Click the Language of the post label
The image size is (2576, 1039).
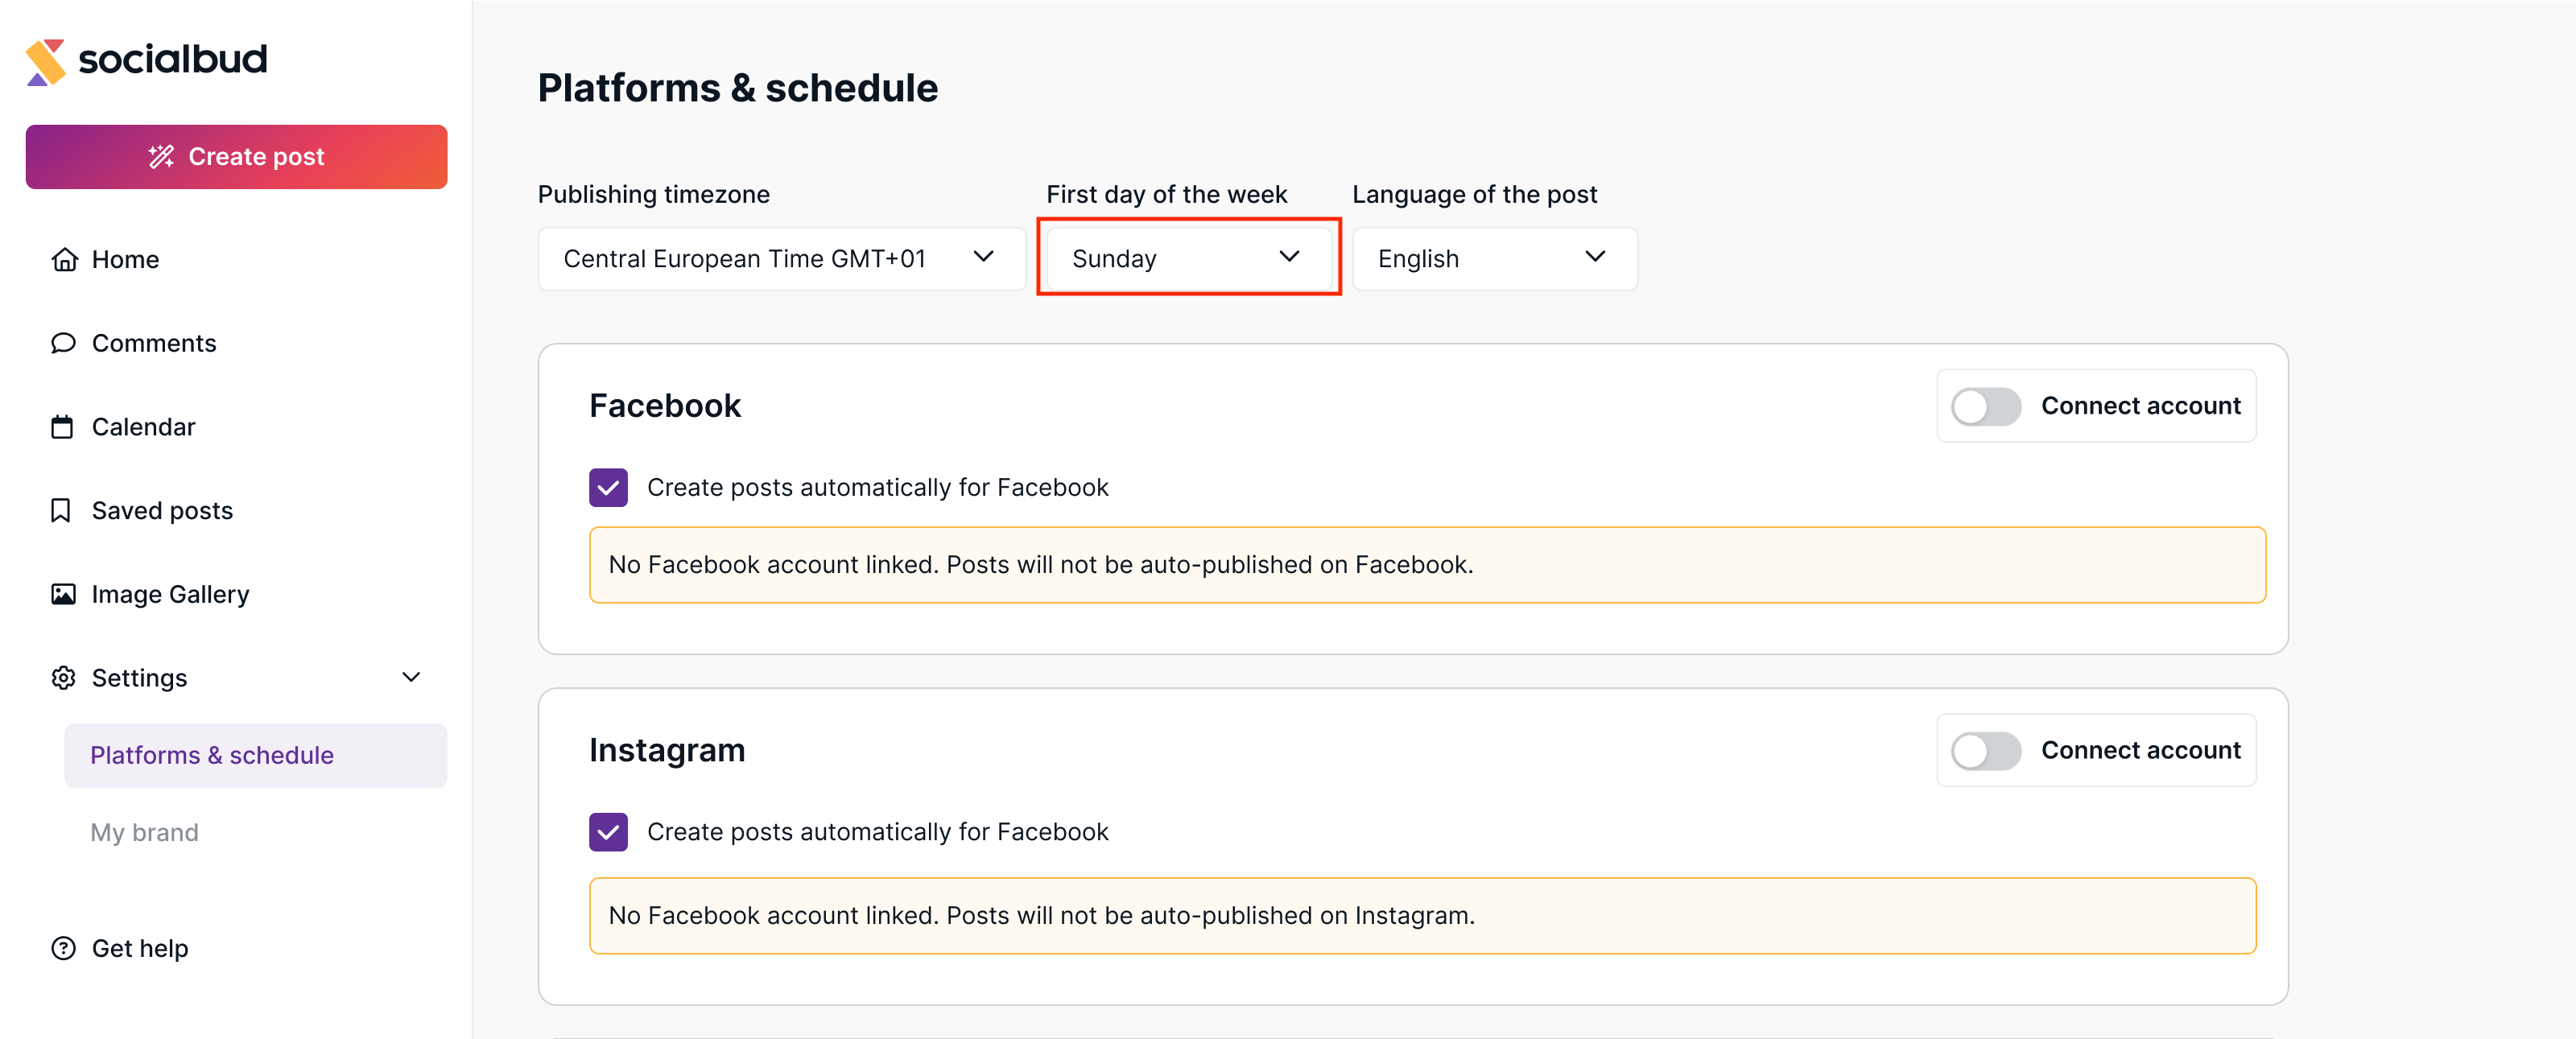coord(1475,194)
